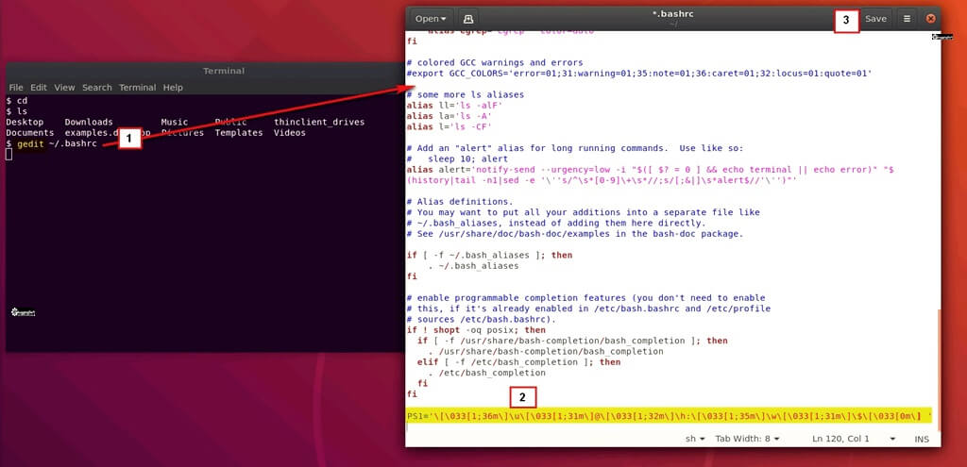This screenshot has height=467, width=967.
Task: Save the .bashrc file
Action: (875, 18)
